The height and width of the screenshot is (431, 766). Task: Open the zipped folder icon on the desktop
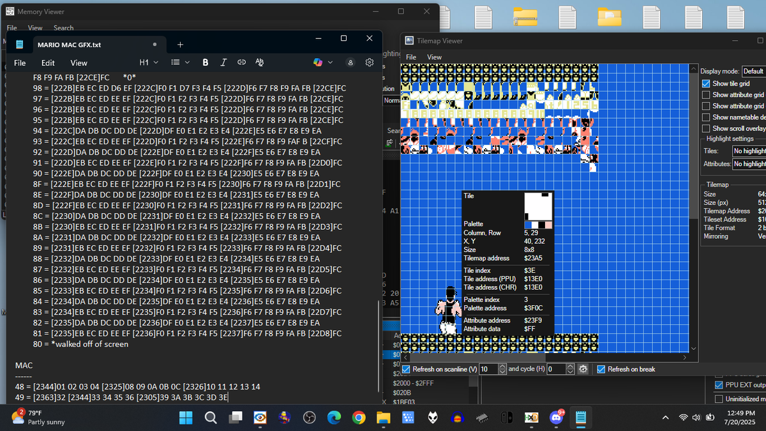click(525, 17)
